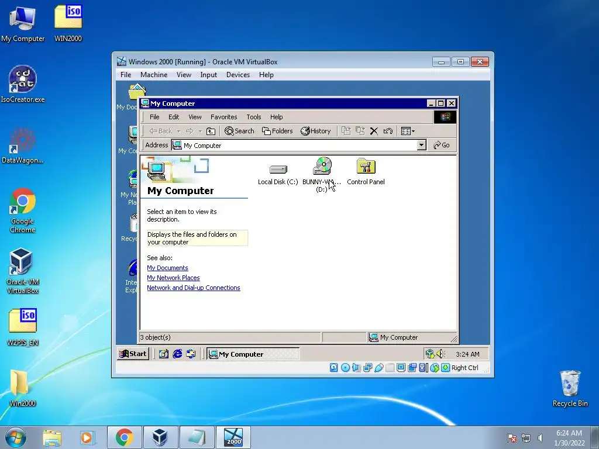Open VirtualBox window's File menu
Screen dimensions: 599x449
126,75
